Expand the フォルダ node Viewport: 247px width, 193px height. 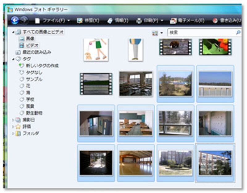14,133
